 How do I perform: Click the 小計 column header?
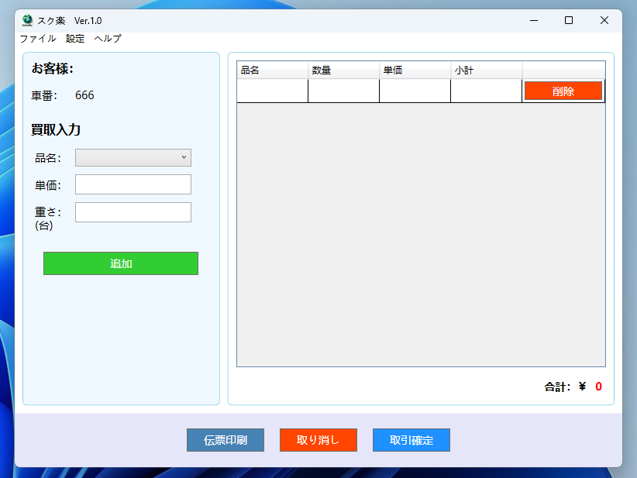click(486, 70)
